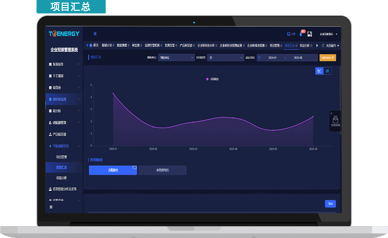Open 效益分析 in the sidebar submenu

point(62,178)
